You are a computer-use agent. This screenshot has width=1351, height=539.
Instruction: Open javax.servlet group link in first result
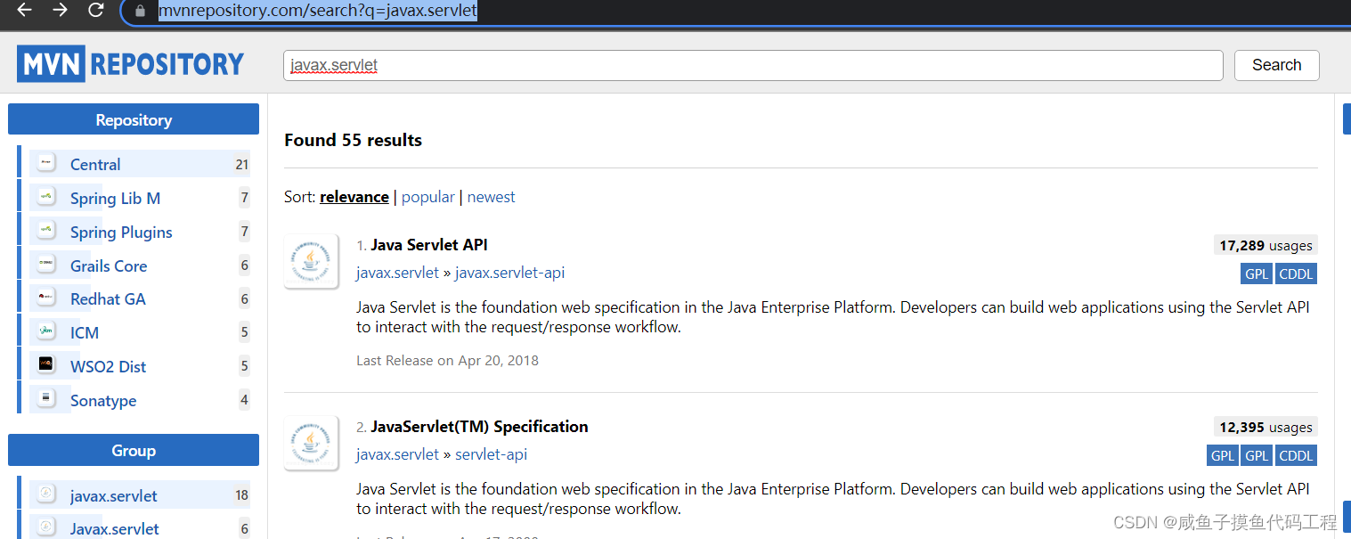398,273
